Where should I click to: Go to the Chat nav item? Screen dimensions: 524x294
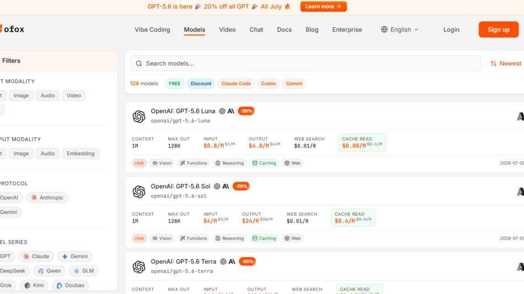click(256, 30)
